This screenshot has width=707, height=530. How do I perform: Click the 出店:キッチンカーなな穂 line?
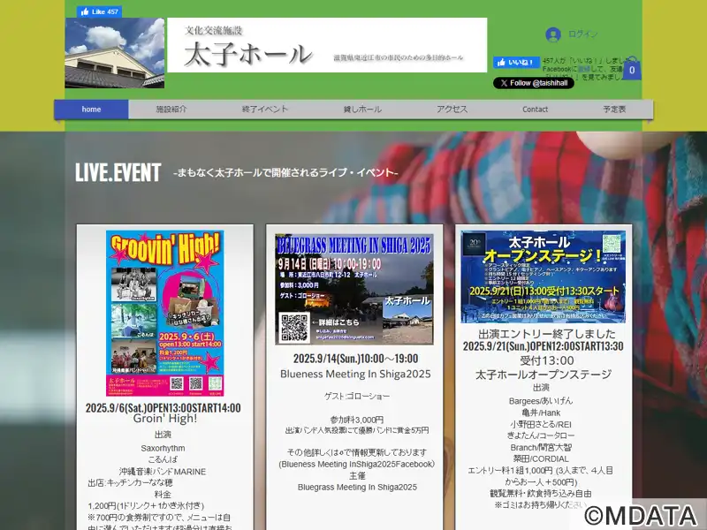(130, 482)
